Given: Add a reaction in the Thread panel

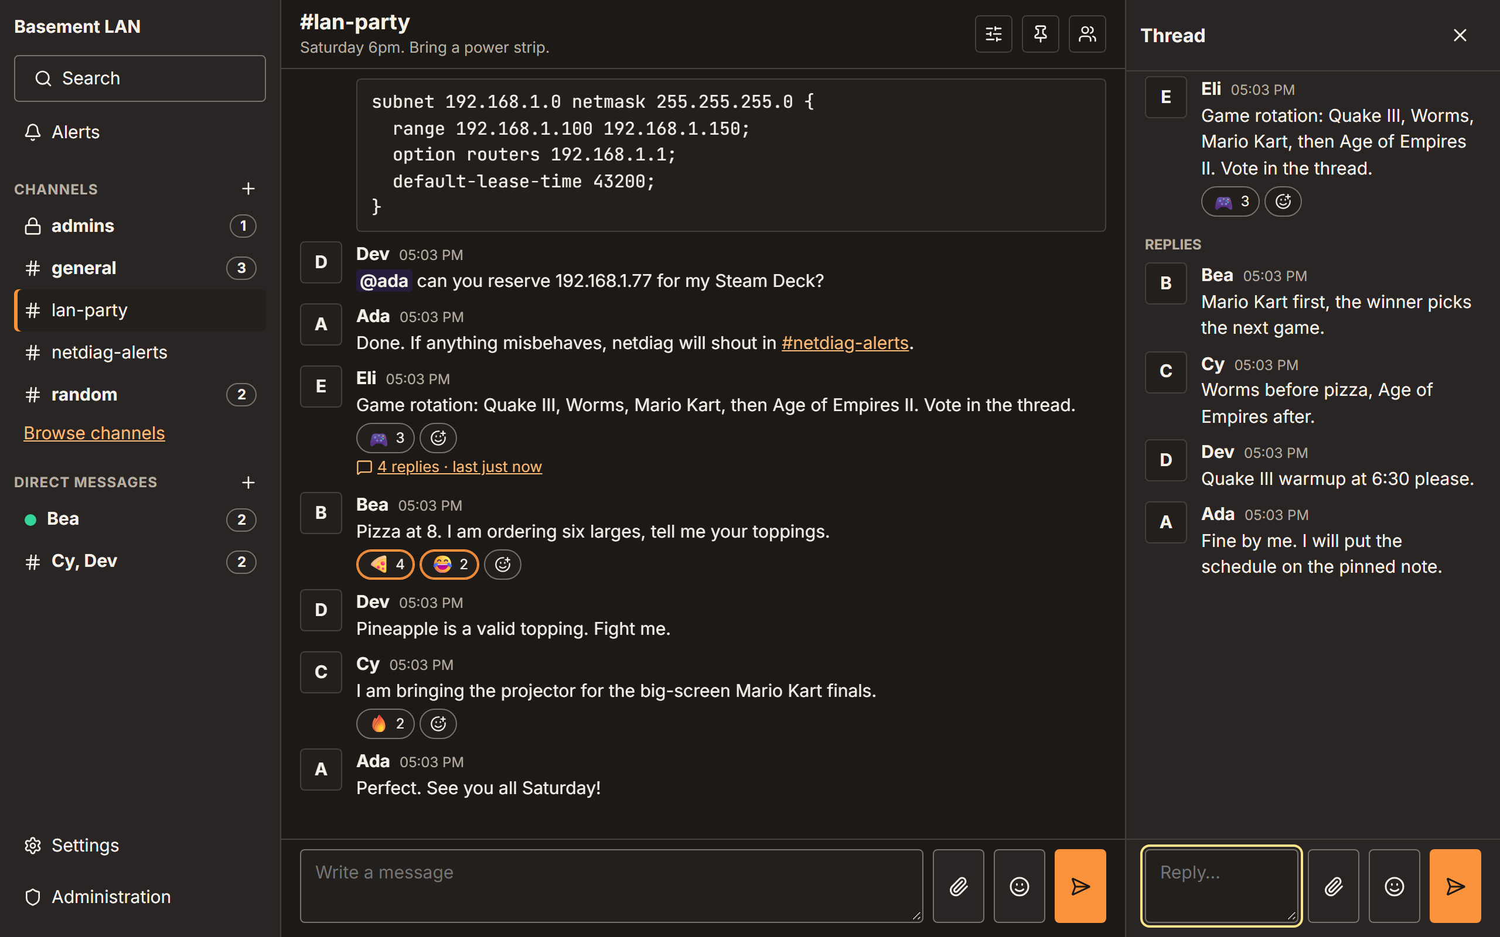Looking at the screenshot, I should click(x=1283, y=201).
